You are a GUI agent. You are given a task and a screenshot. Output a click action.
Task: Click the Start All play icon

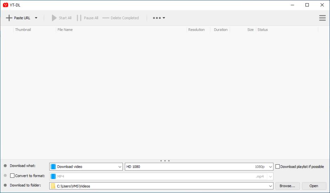(54, 18)
